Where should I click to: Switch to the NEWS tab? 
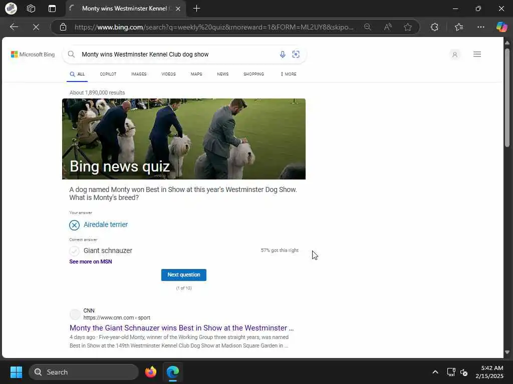click(x=223, y=74)
